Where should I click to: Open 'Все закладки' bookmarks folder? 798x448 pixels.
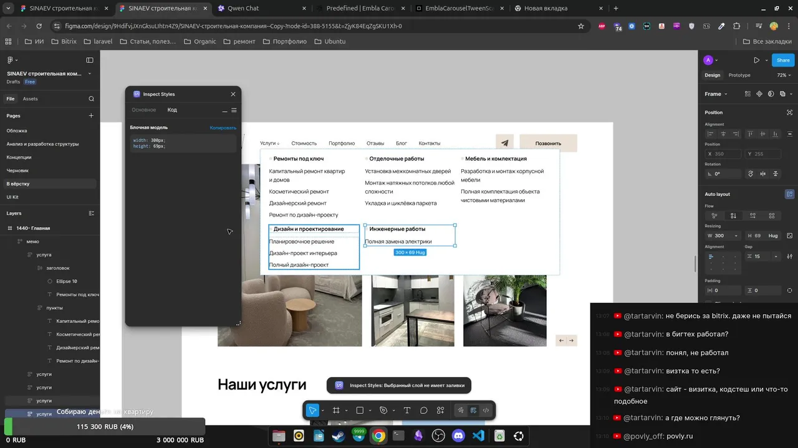point(767,41)
